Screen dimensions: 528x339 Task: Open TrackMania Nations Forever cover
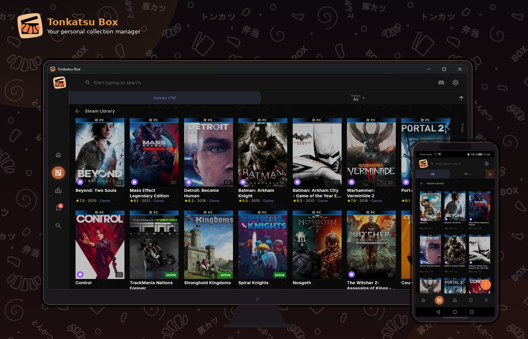[x=154, y=245]
